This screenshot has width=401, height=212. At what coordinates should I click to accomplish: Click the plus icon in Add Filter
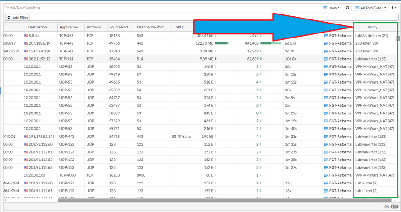(9, 18)
